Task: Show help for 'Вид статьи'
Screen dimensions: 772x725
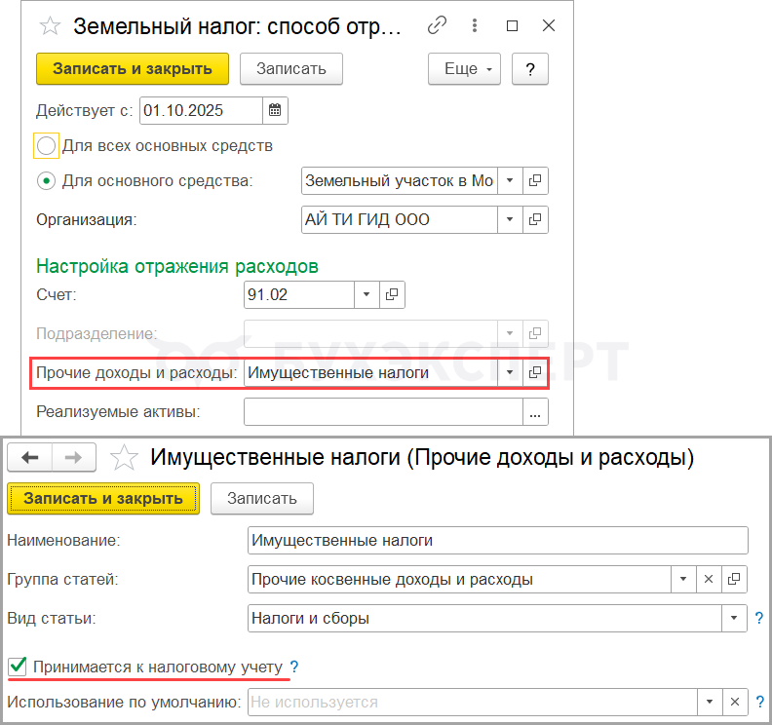Action: click(x=758, y=618)
